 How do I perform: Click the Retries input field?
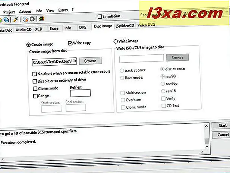81,93
